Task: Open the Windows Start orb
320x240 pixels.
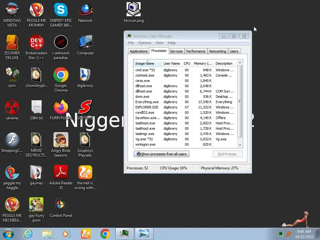Action: [8, 234]
